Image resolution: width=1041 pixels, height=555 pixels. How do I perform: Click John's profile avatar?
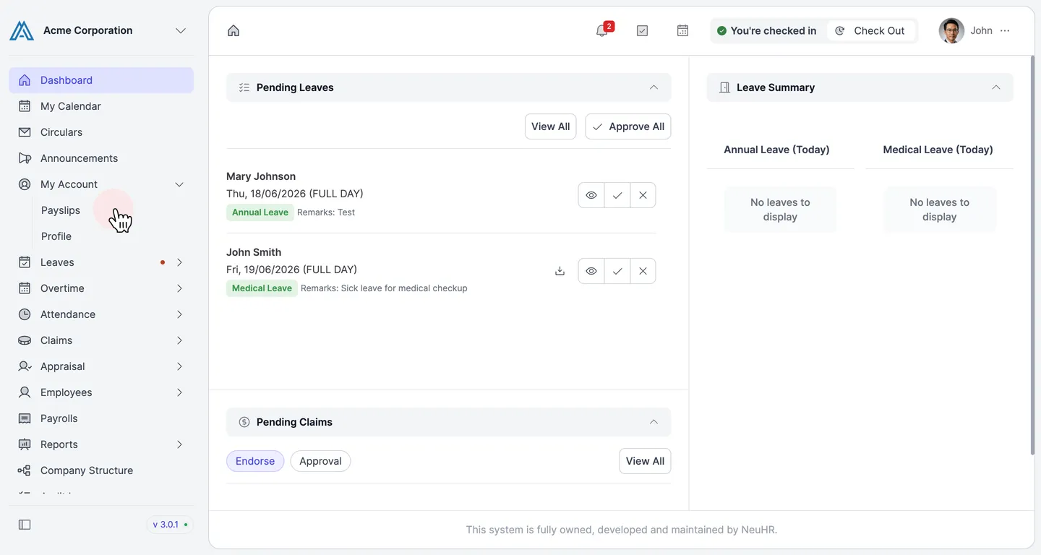(x=951, y=30)
